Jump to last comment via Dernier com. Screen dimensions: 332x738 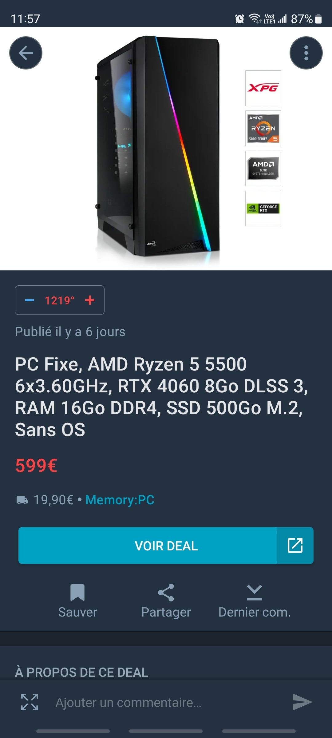point(255,601)
